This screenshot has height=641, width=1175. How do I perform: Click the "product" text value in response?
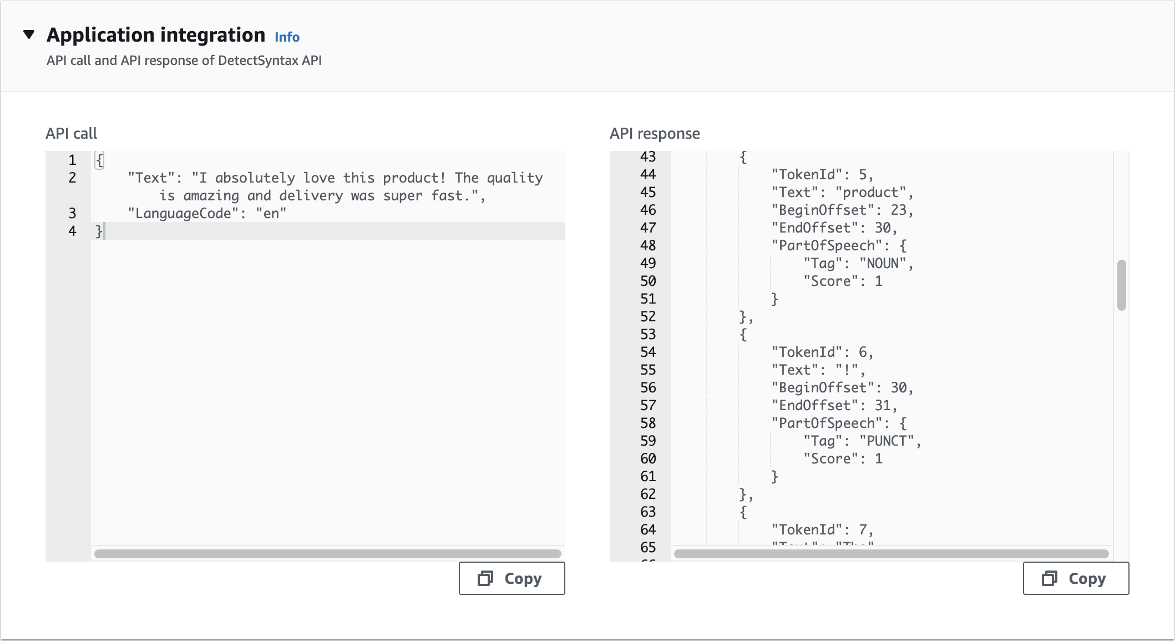coord(870,193)
